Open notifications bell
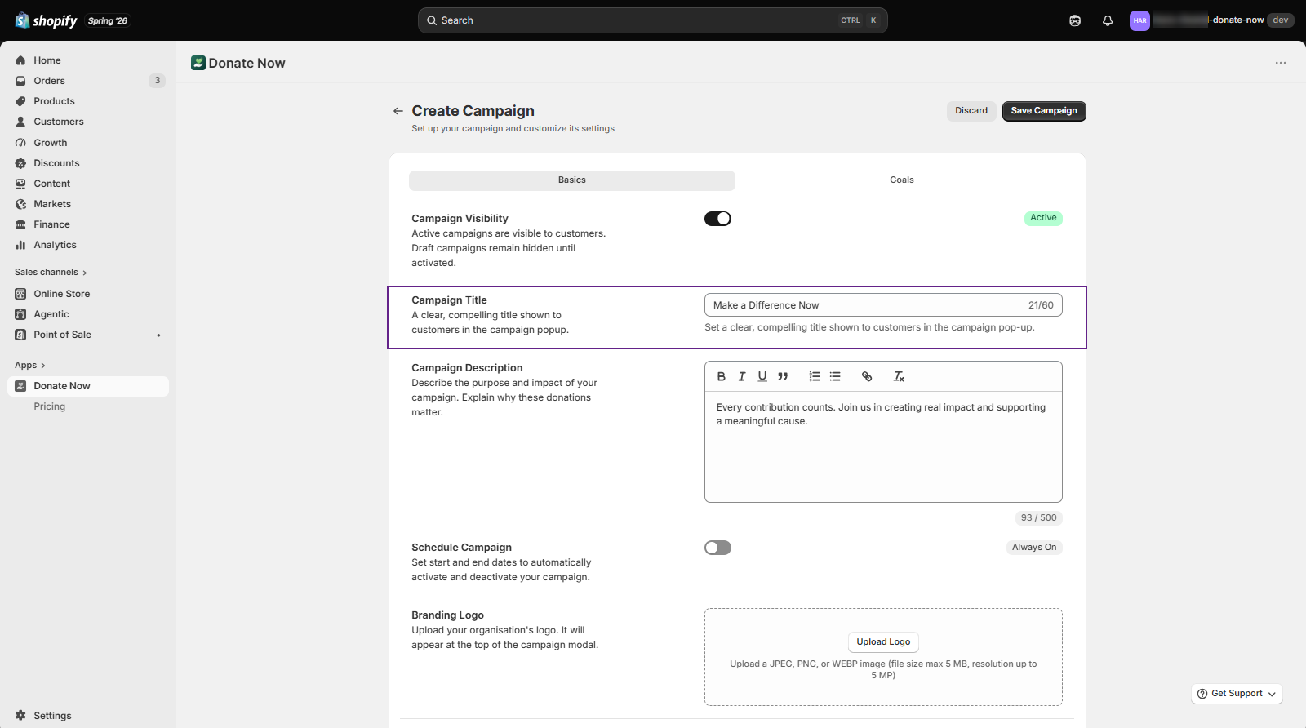The image size is (1306, 728). (1108, 20)
